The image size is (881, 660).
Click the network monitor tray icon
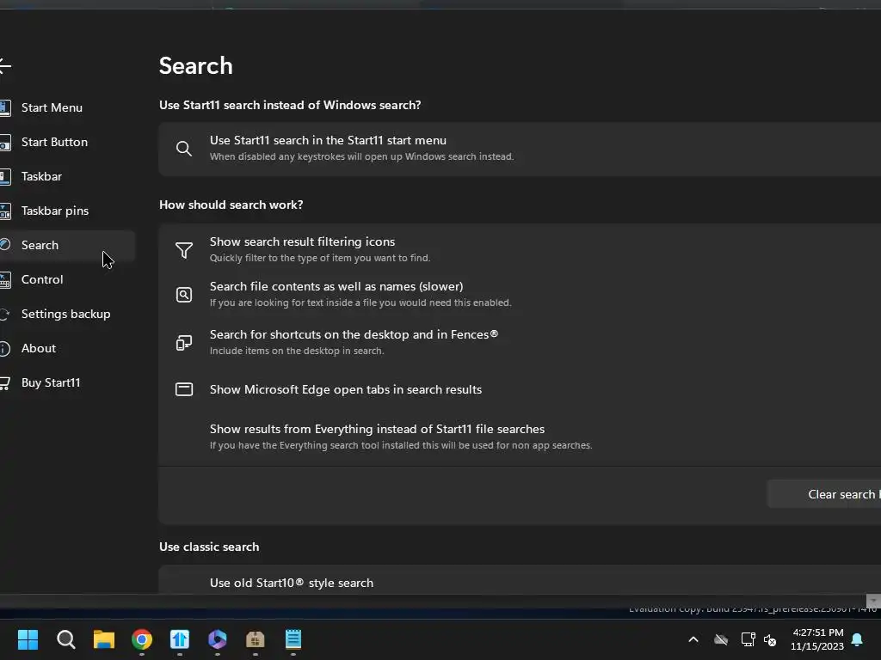tap(748, 639)
